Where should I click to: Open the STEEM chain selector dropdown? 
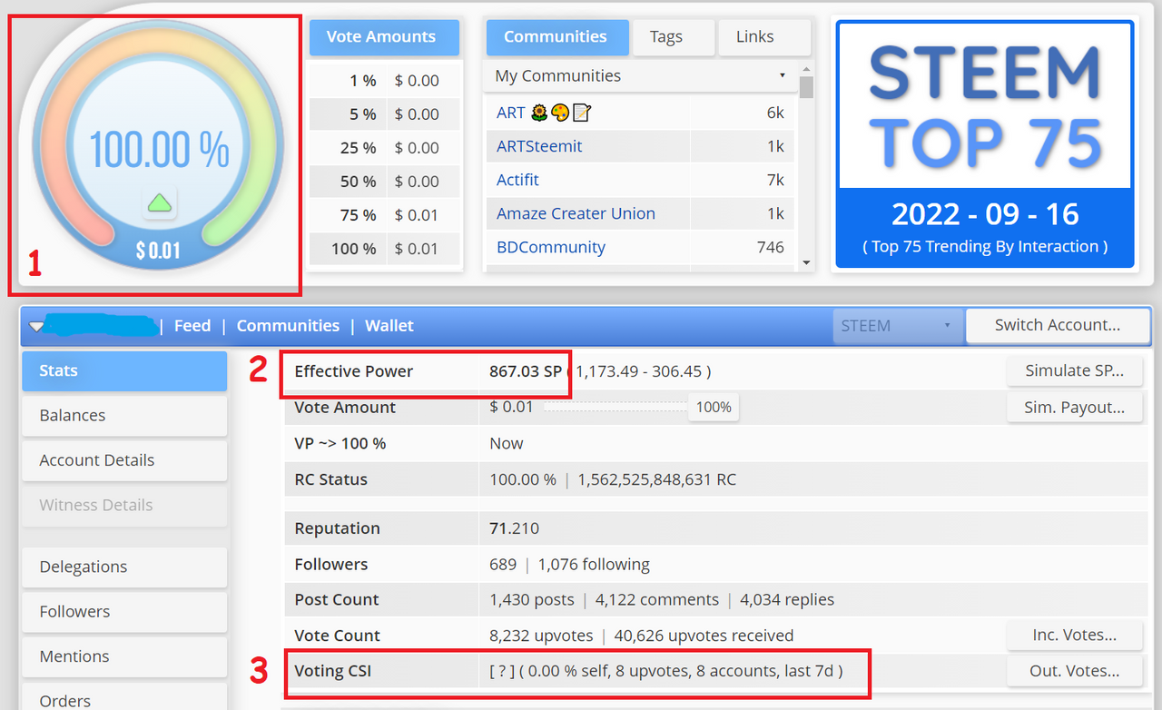point(897,326)
